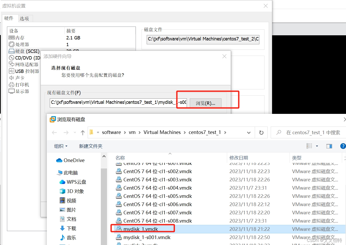
Task: Select the 内存 memory device icon
Action: pyautogui.click(x=12, y=38)
